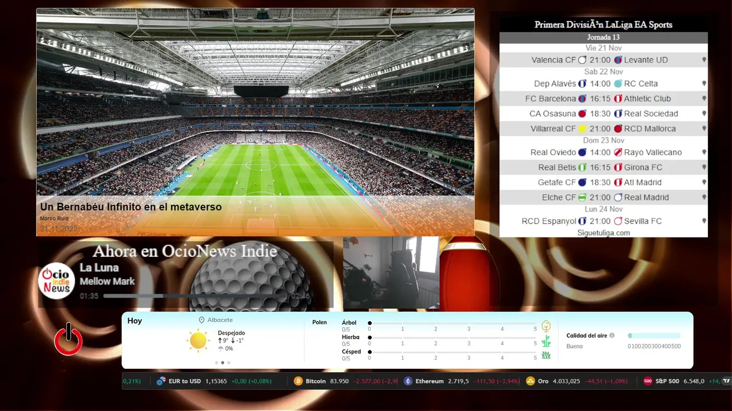Open headline Un Bernabéu Infinito en el metaverso

click(x=131, y=207)
